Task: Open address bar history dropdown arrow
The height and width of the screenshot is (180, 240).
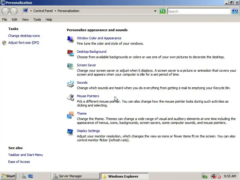Action: [x=155, y=11]
